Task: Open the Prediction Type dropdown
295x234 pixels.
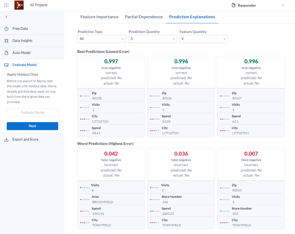Action: point(101,39)
